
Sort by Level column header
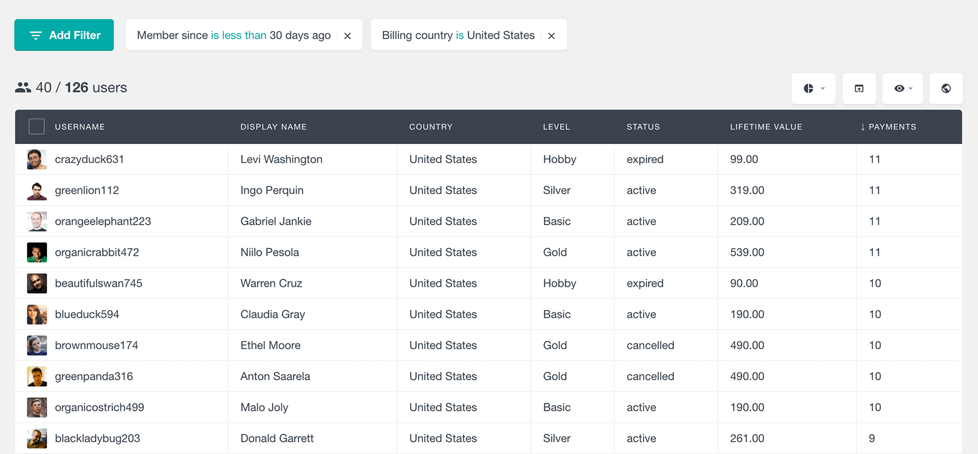pos(556,127)
